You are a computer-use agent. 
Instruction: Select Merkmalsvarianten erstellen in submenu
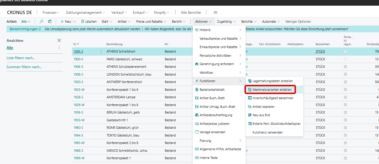click(x=272, y=90)
